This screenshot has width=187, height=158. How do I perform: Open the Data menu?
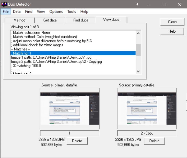(x=17, y=11)
